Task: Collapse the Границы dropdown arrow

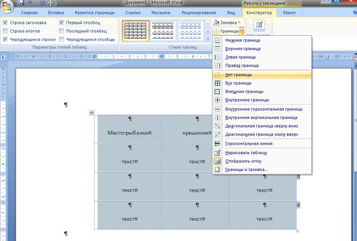Action: (x=241, y=30)
